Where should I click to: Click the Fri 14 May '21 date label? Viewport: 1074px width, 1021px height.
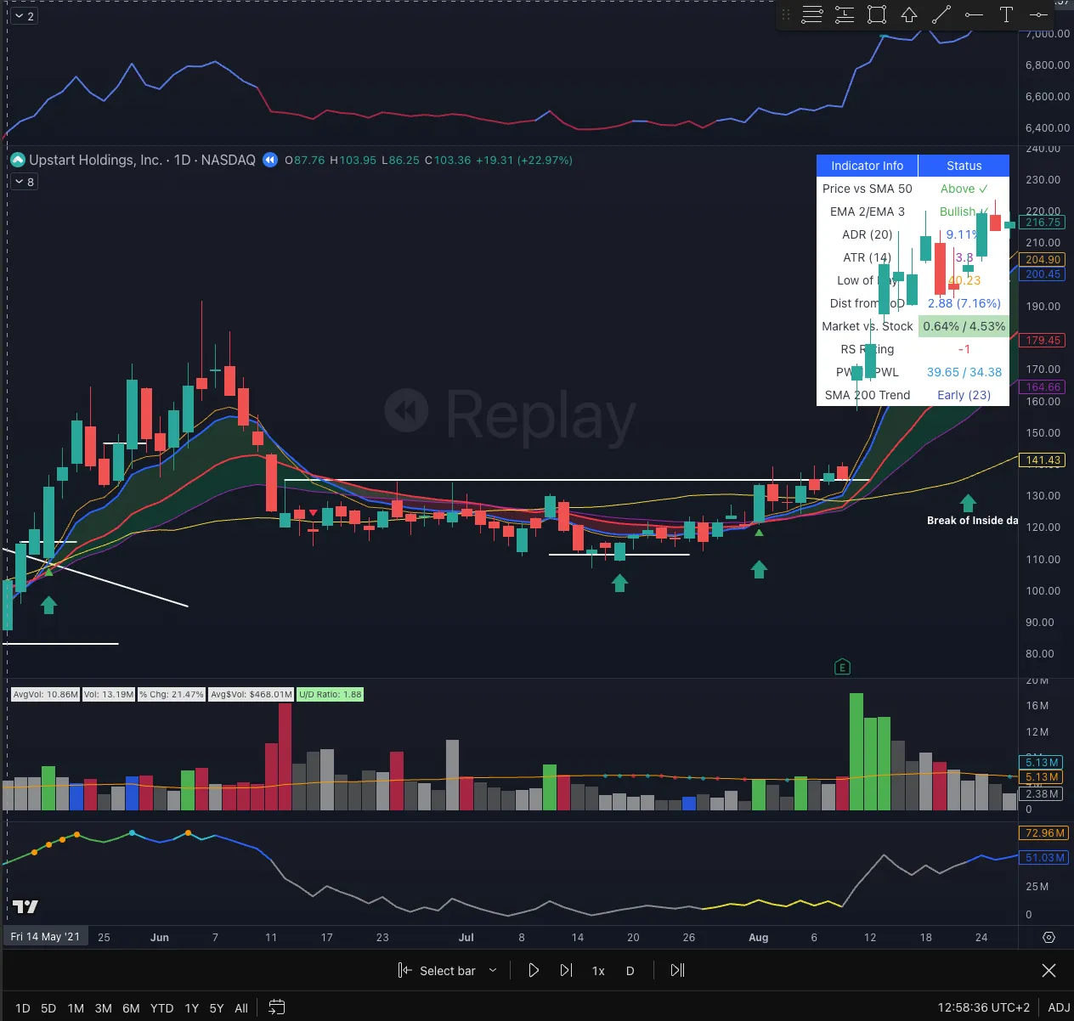[45, 937]
